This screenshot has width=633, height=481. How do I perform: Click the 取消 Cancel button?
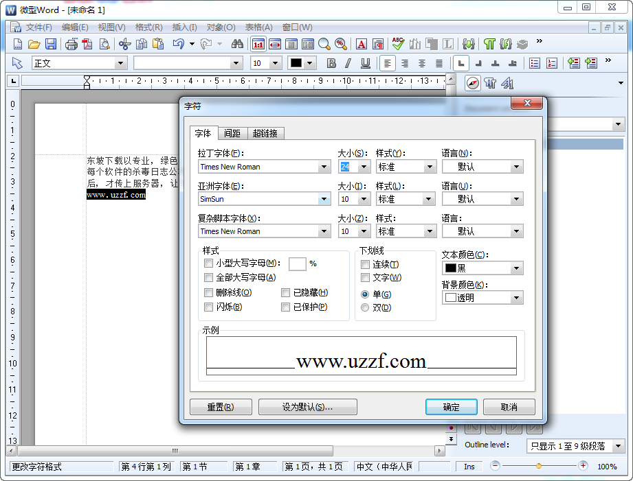click(509, 407)
